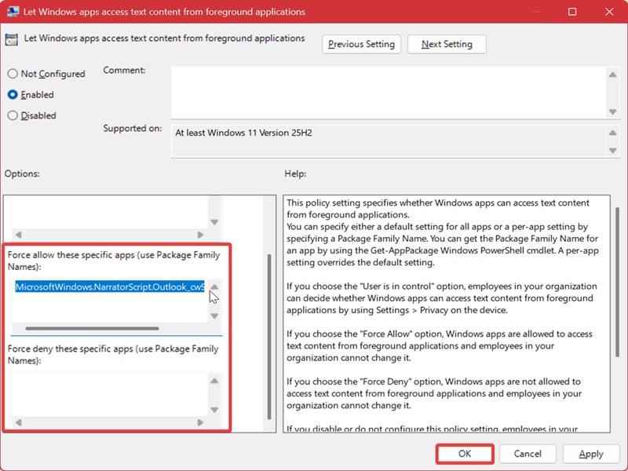
Task: Maximize the policy setting window
Action: [572, 12]
